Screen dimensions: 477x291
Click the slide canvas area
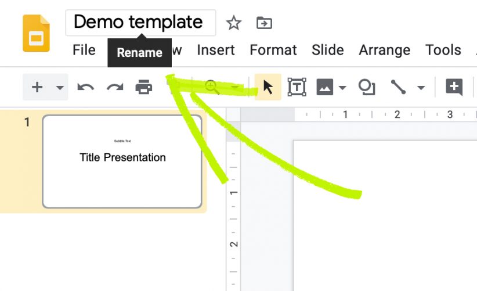point(385,215)
